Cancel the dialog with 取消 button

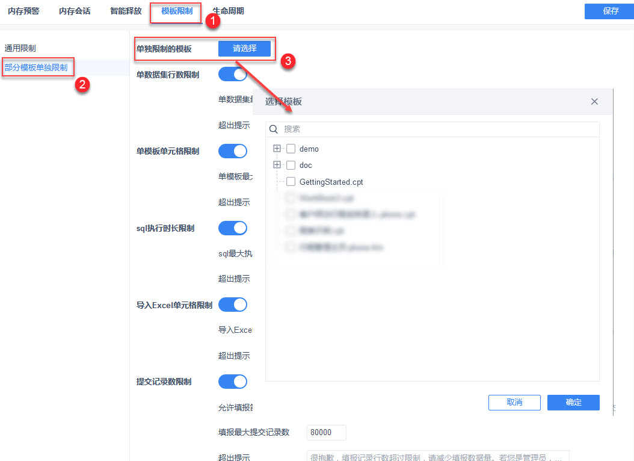pyautogui.click(x=514, y=403)
